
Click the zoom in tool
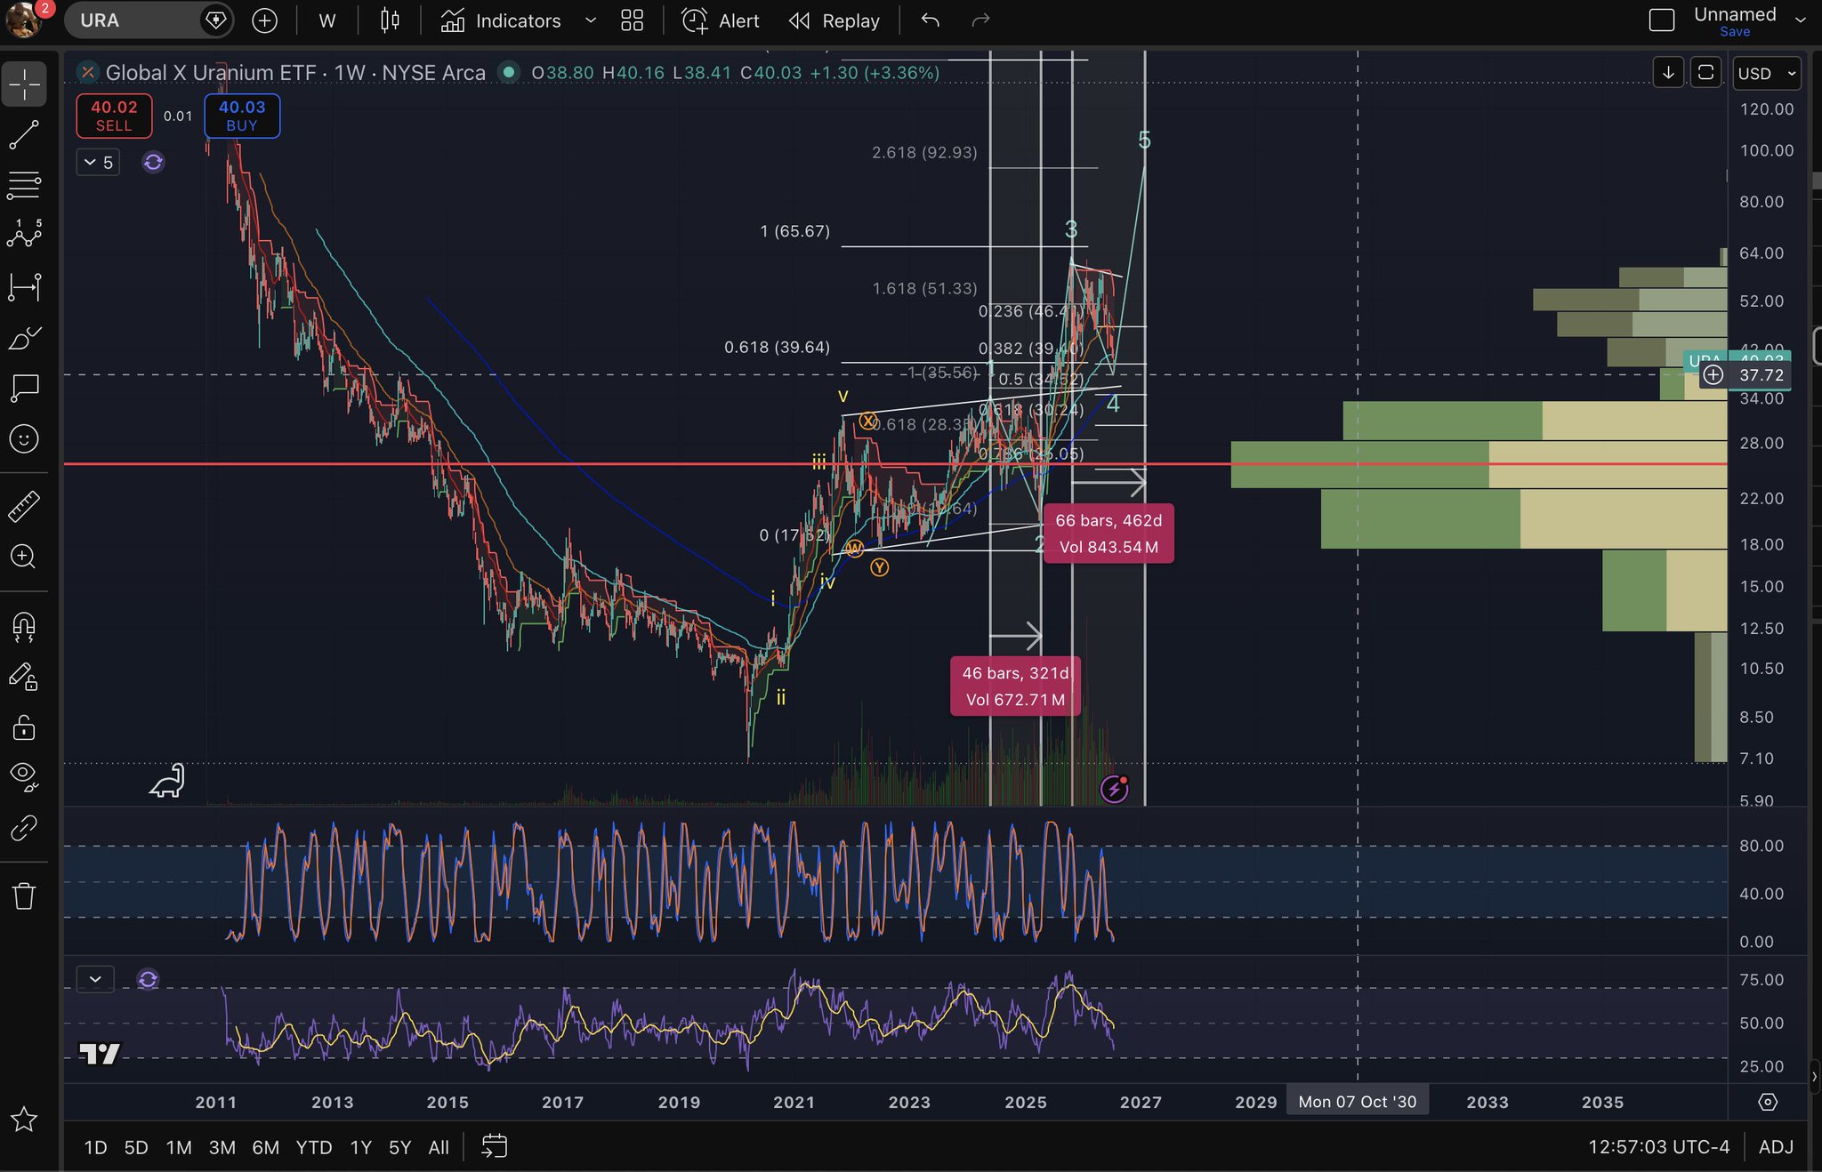24,557
